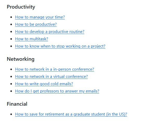The image size is (146, 121).
Task: Open 'How to network in a virtual conference?'
Action: [51, 77]
